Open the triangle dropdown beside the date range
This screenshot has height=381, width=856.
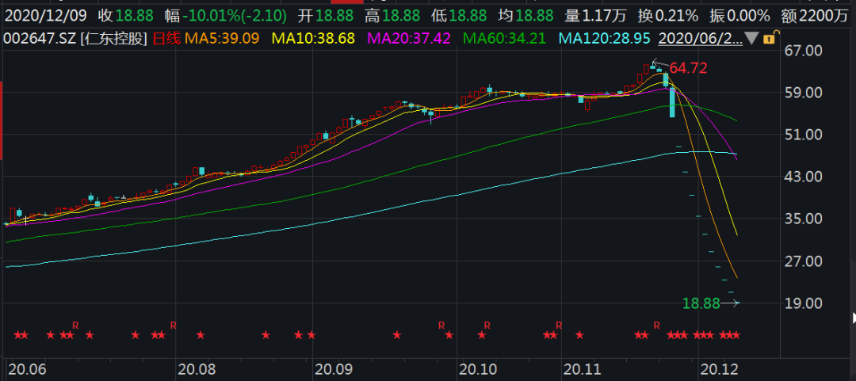click(752, 40)
